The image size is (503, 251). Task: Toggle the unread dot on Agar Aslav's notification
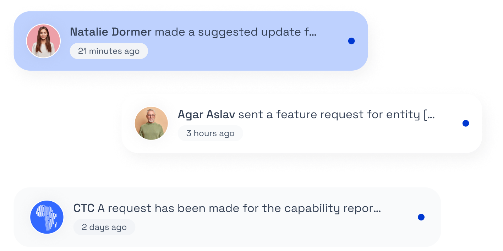466,123
